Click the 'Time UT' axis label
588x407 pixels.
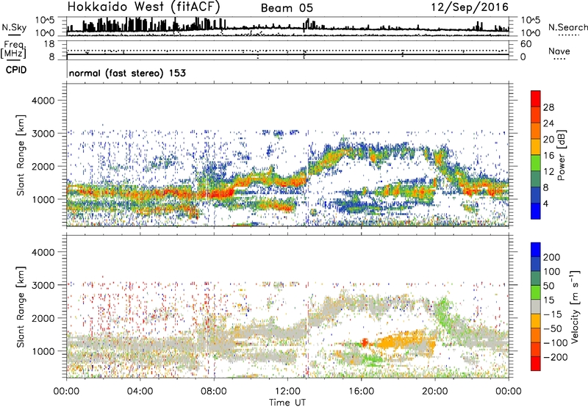(x=287, y=402)
